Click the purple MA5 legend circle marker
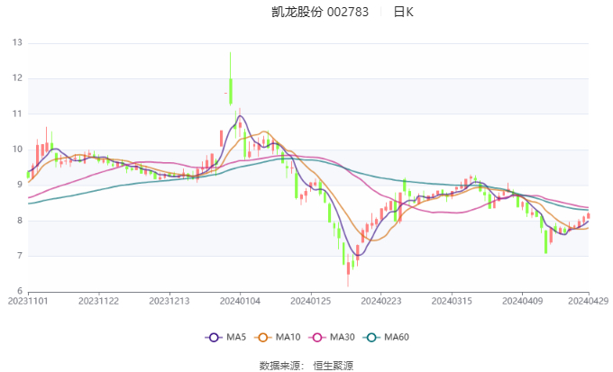 214,337
